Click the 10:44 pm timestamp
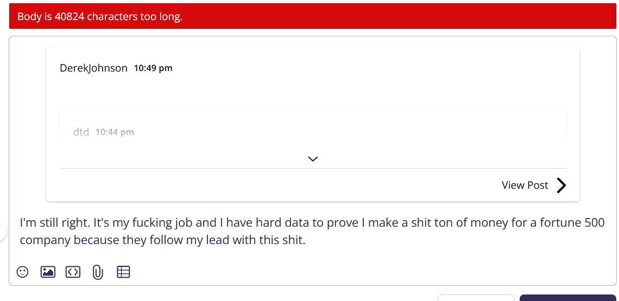Viewport: 619px width, 301px height. click(x=115, y=132)
